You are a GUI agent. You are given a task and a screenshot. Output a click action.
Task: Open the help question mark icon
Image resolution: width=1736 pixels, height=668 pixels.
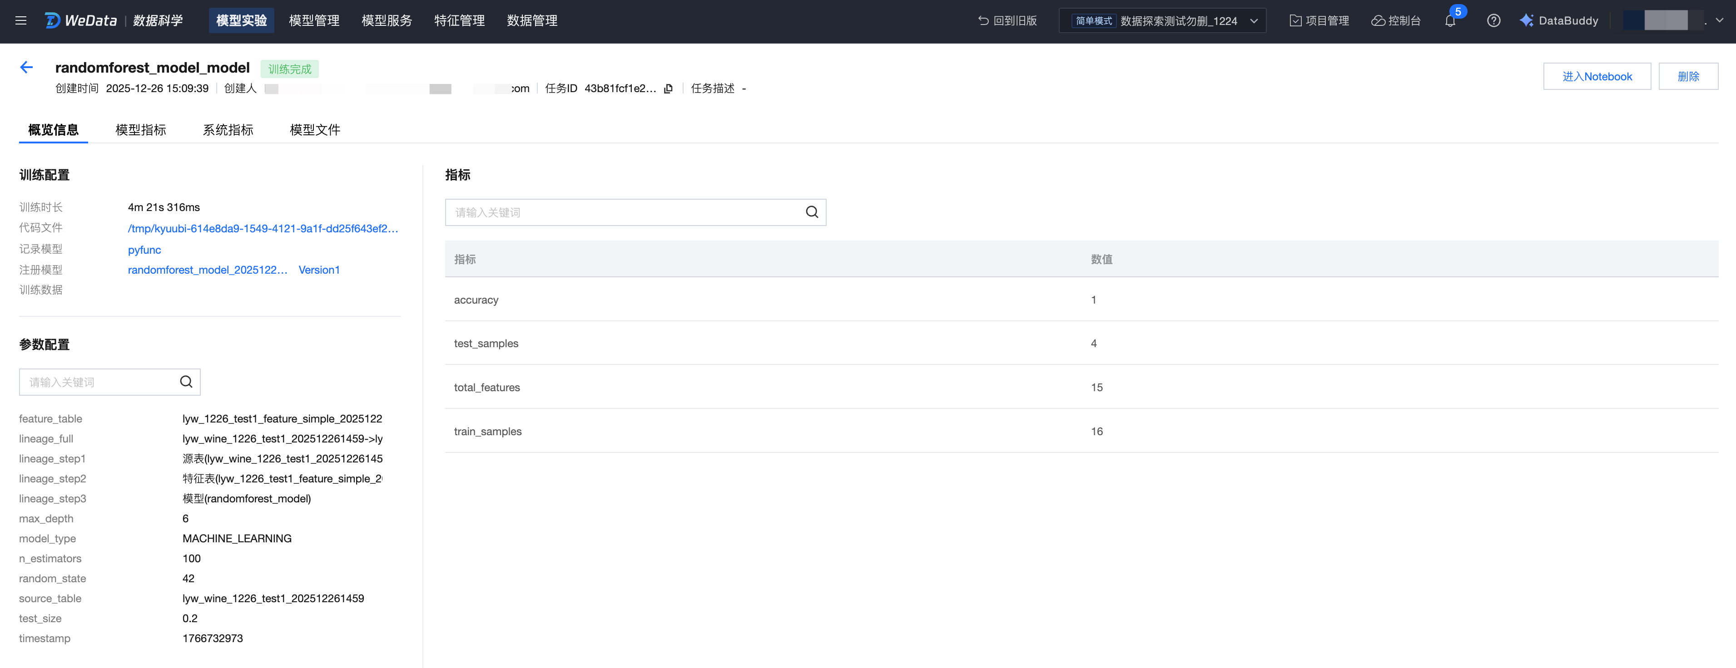[x=1493, y=21]
